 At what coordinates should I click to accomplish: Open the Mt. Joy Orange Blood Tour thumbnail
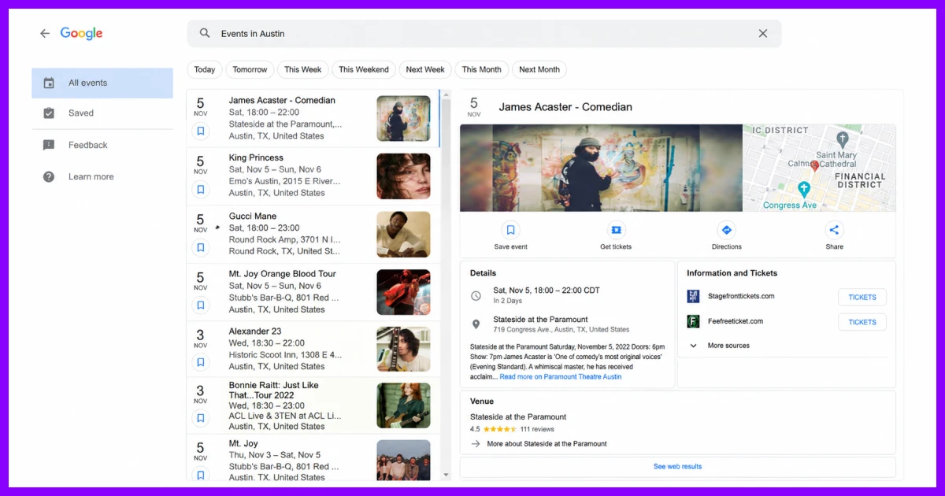pyautogui.click(x=403, y=292)
